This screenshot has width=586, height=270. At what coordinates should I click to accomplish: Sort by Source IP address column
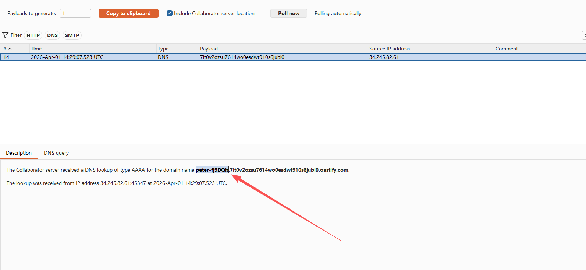(x=389, y=49)
